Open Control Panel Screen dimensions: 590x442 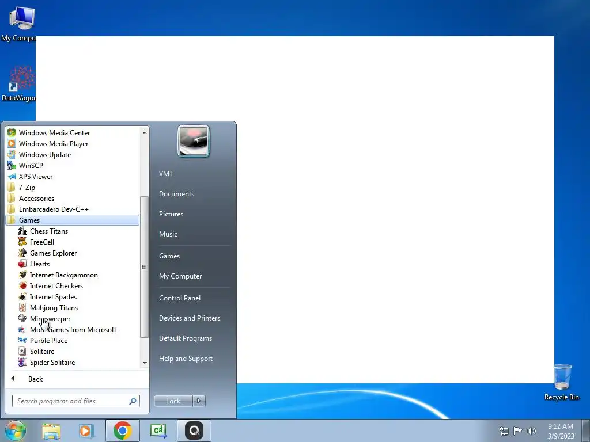180,298
